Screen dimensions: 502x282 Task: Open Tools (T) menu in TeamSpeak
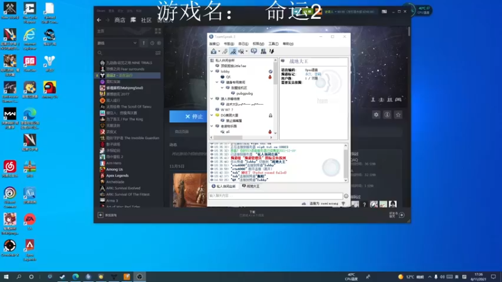pos(274,43)
